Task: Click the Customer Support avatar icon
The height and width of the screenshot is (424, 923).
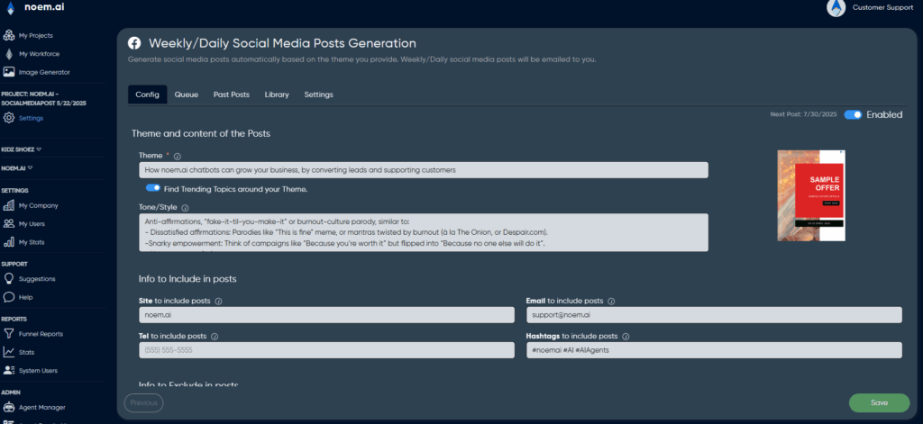Action: (x=836, y=7)
